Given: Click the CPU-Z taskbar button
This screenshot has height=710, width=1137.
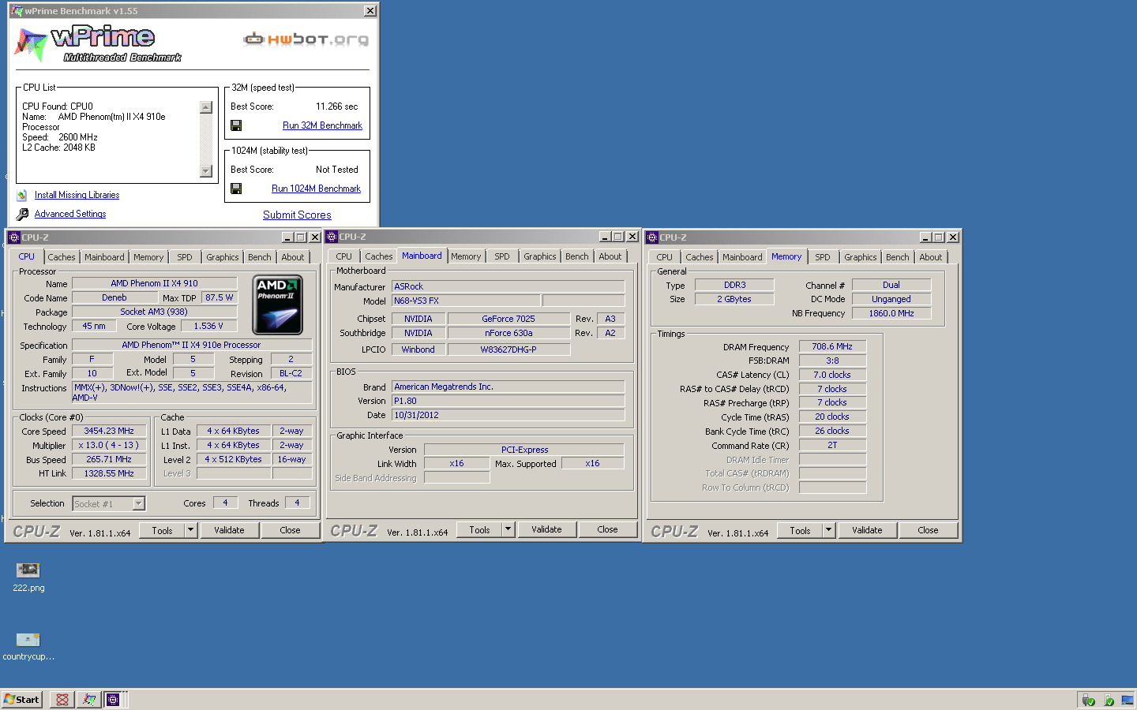Looking at the screenshot, I should pos(113,699).
